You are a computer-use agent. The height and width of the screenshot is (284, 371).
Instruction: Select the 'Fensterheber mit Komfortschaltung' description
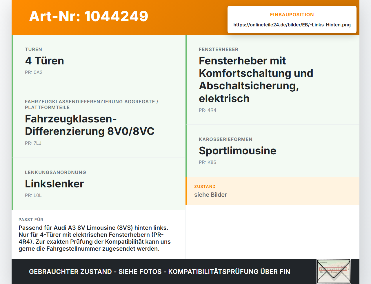[x=256, y=79]
